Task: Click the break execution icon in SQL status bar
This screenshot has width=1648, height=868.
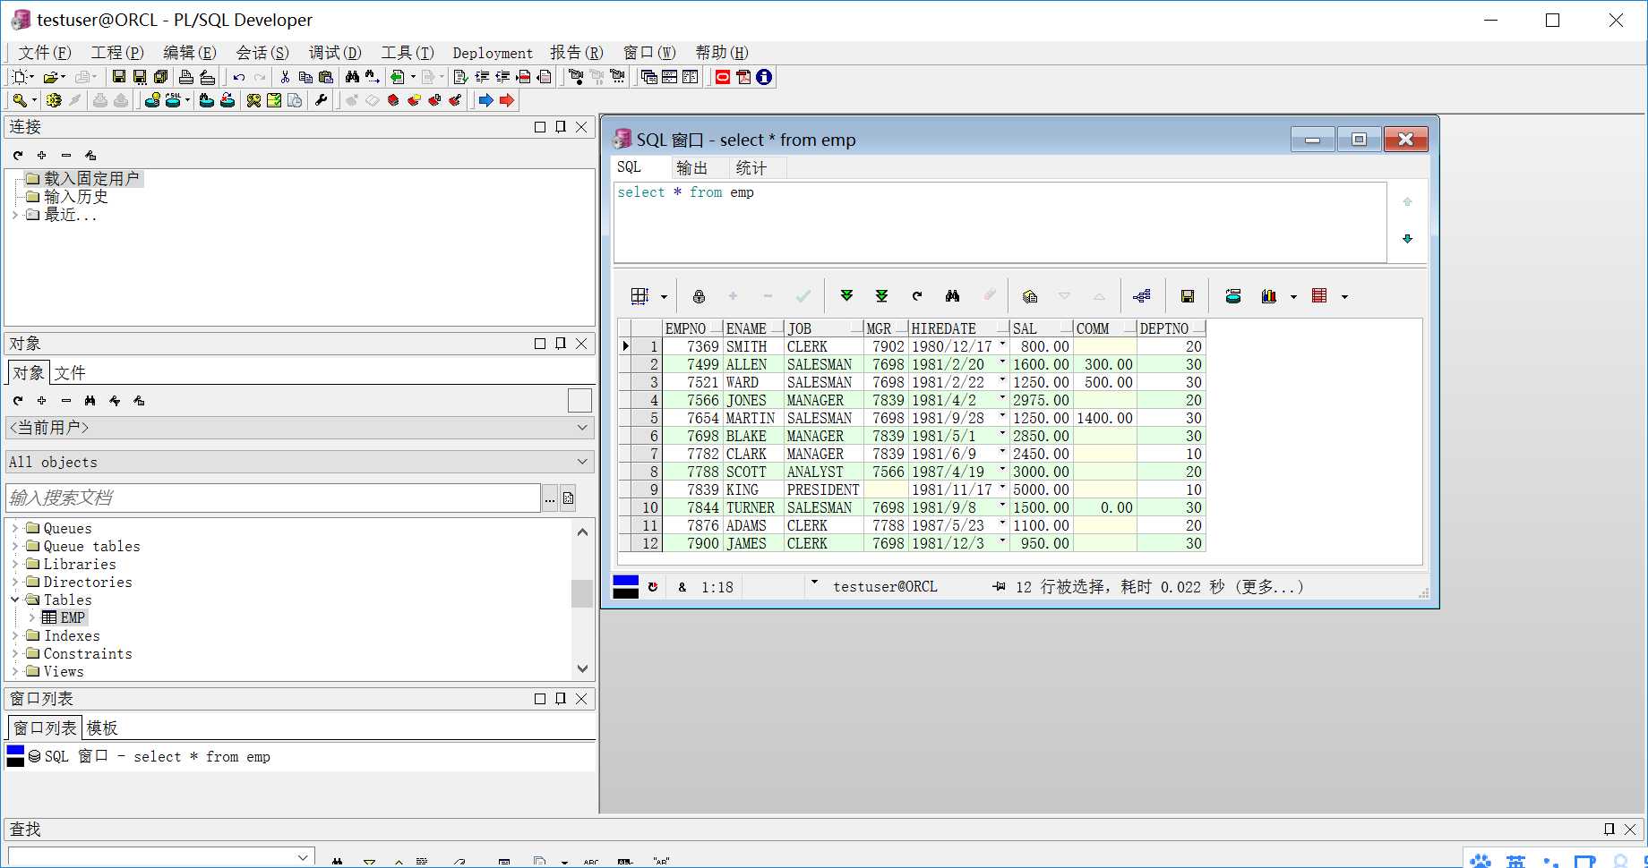Action: pos(653,587)
